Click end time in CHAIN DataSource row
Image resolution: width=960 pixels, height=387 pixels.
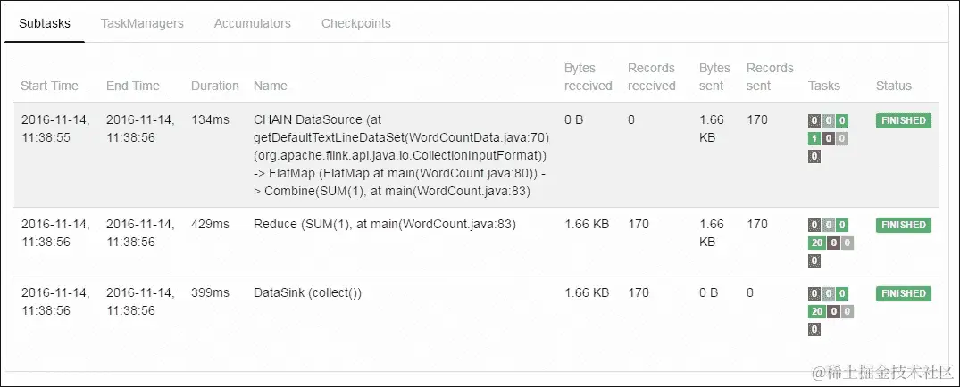(x=140, y=129)
